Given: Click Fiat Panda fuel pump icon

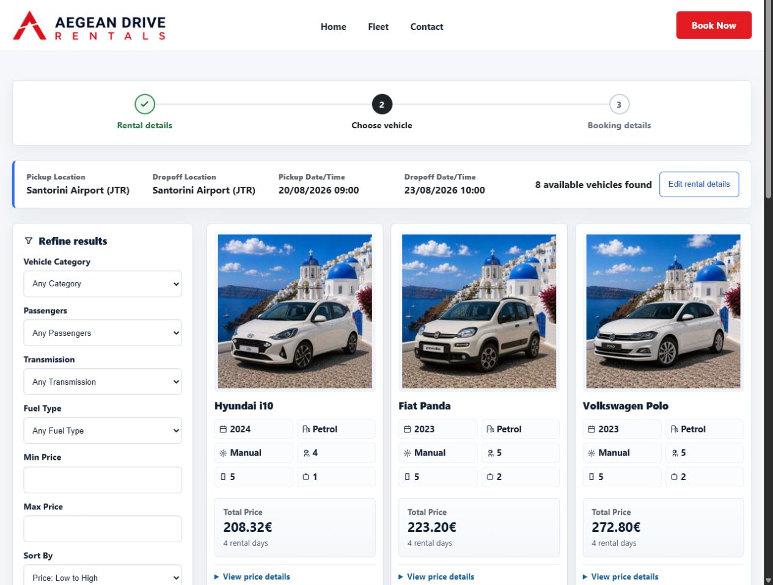Looking at the screenshot, I should point(490,429).
